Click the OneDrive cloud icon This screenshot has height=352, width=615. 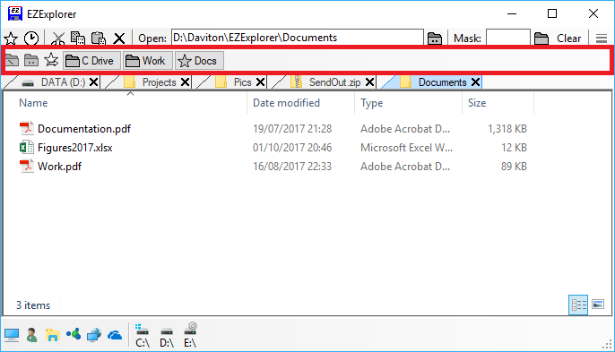(x=115, y=336)
